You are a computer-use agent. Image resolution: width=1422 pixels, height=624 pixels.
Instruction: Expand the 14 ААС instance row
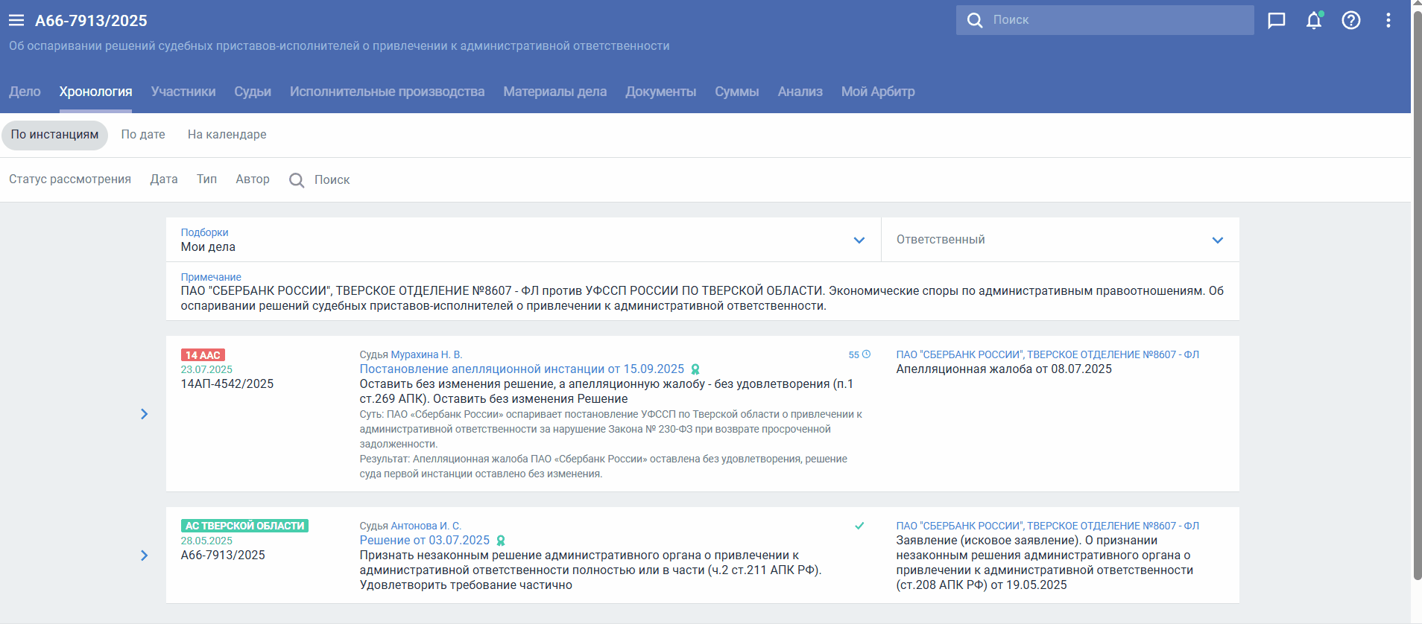point(144,414)
